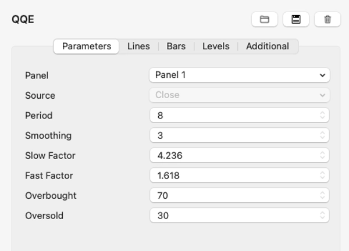Switch to the Lines tab
The image size is (349, 251).
(138, 46)
